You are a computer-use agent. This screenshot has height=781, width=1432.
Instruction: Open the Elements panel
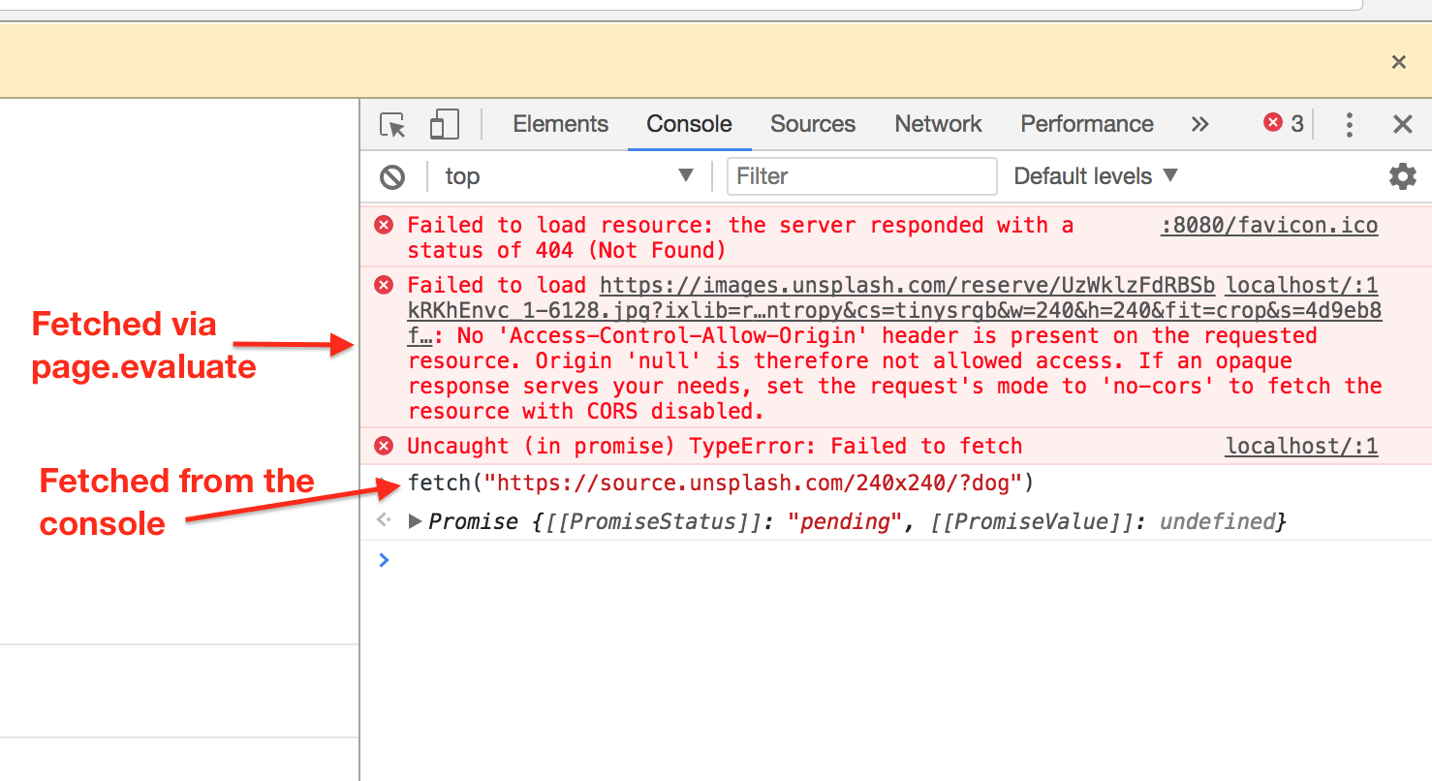click(560, 124)
